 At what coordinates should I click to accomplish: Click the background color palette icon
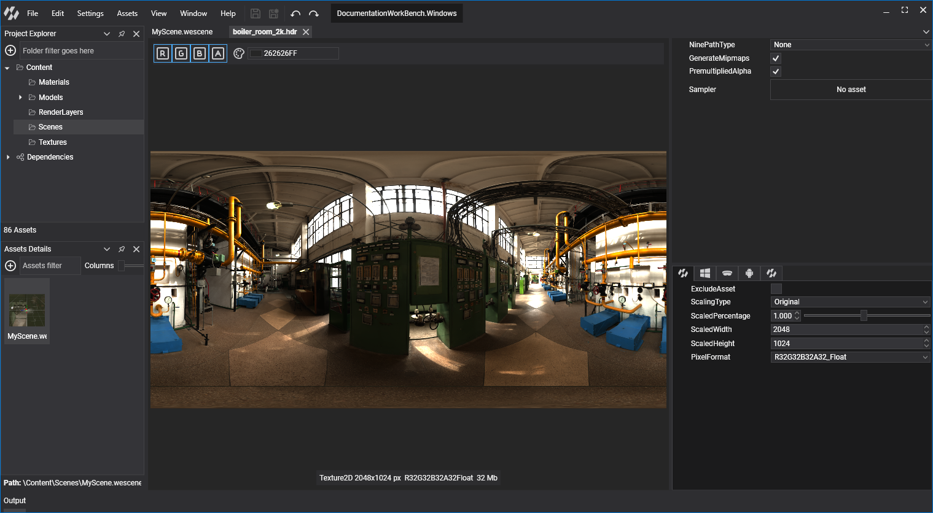[x=239, y=53]
